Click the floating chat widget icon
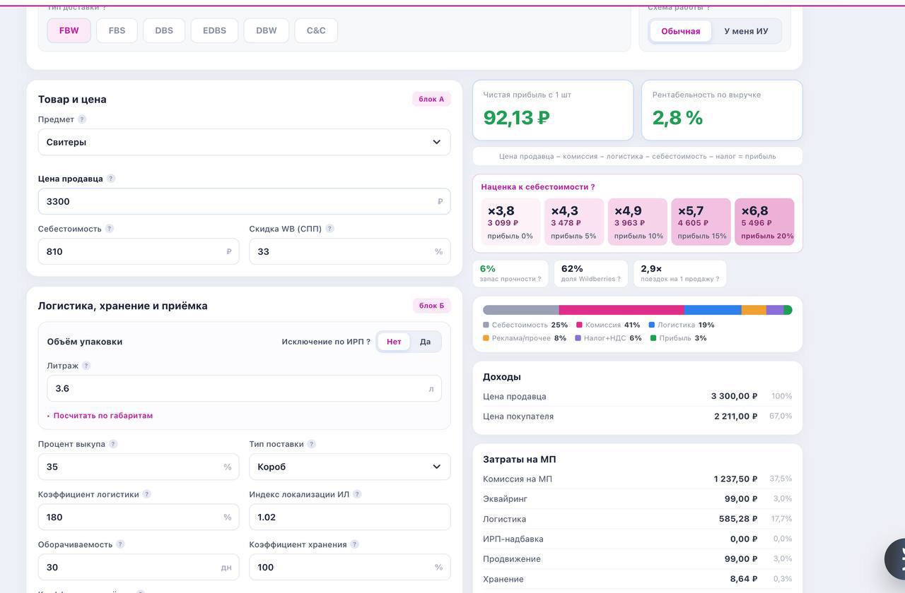 (895, 559)
